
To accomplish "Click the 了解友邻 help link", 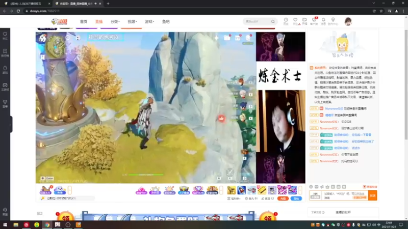I will point(318,212).
